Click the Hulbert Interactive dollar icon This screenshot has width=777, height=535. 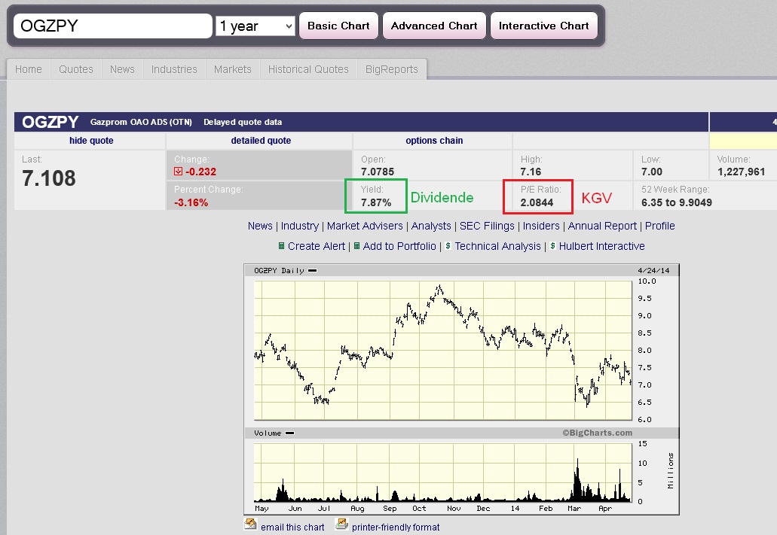pos(553,246)
